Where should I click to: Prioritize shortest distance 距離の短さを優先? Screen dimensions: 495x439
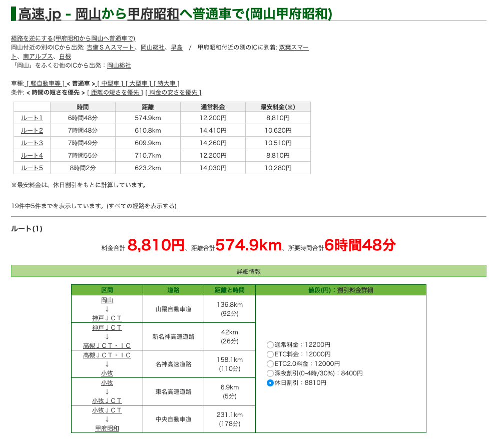click(115, 93)
